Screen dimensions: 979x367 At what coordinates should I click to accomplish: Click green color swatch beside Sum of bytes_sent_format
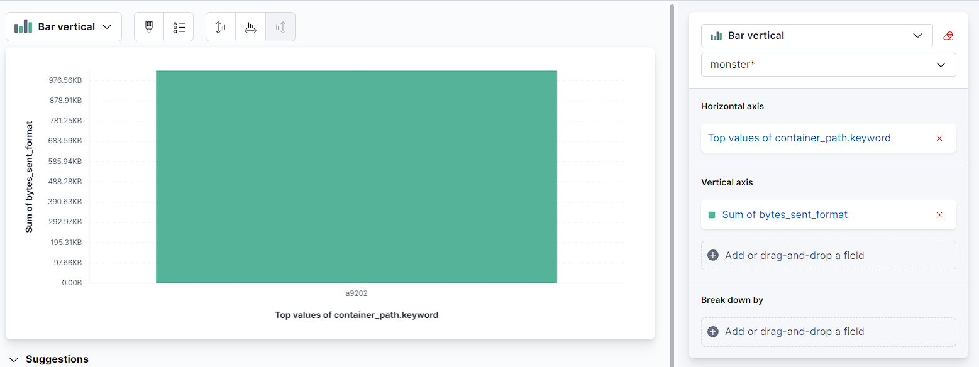[712, 215]
